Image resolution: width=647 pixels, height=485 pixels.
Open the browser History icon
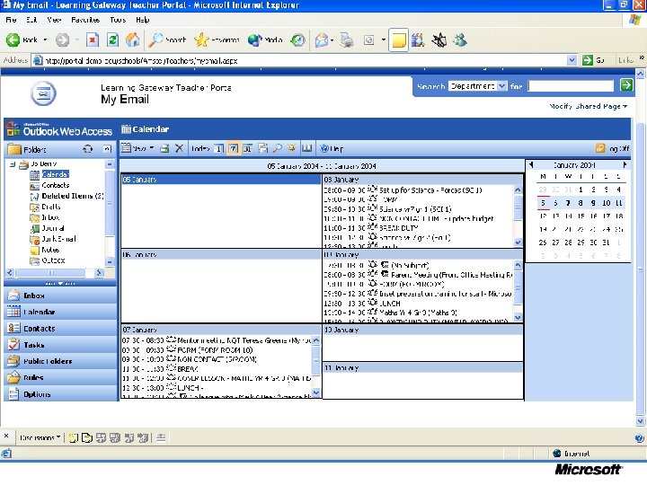pos(297,40)
